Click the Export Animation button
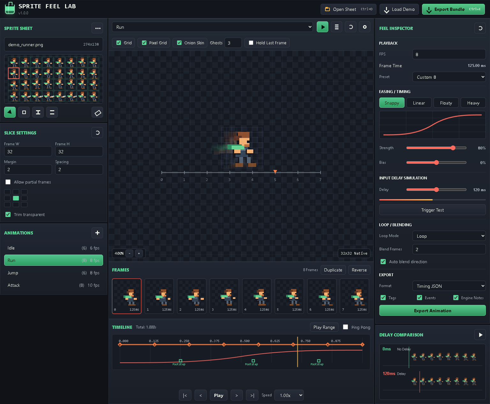490x404 pixels. (x=432, y=310)
